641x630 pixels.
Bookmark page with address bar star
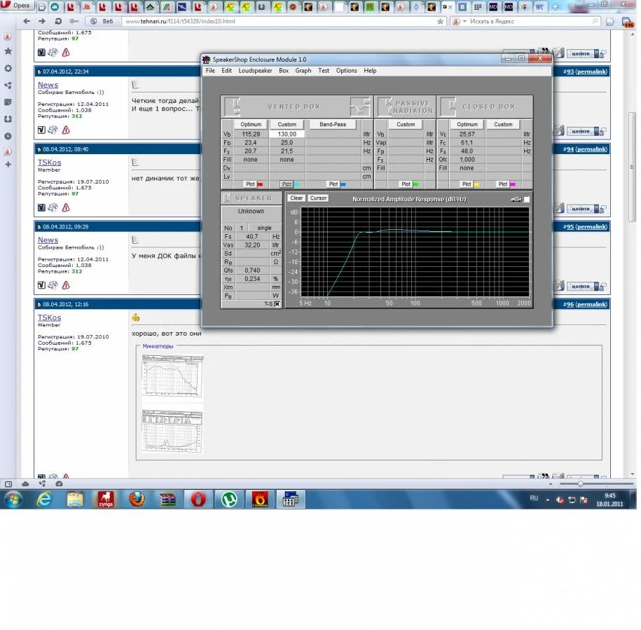[440, 21]
